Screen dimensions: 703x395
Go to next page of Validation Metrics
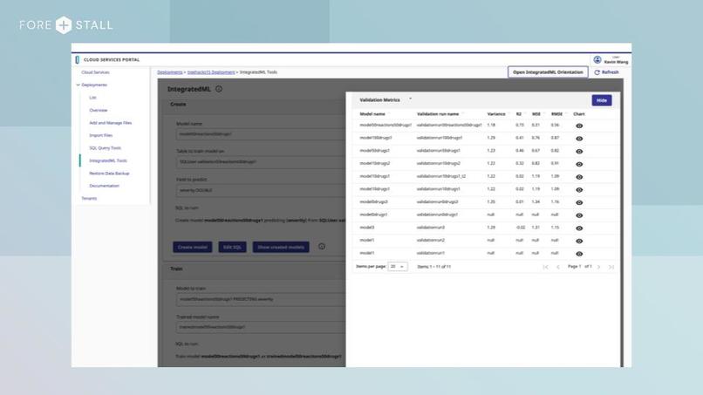tap(598, 267)
